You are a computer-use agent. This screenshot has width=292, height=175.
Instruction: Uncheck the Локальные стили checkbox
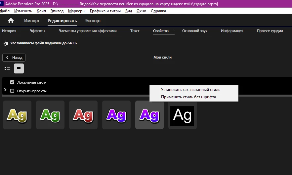(x=12, y=82)
